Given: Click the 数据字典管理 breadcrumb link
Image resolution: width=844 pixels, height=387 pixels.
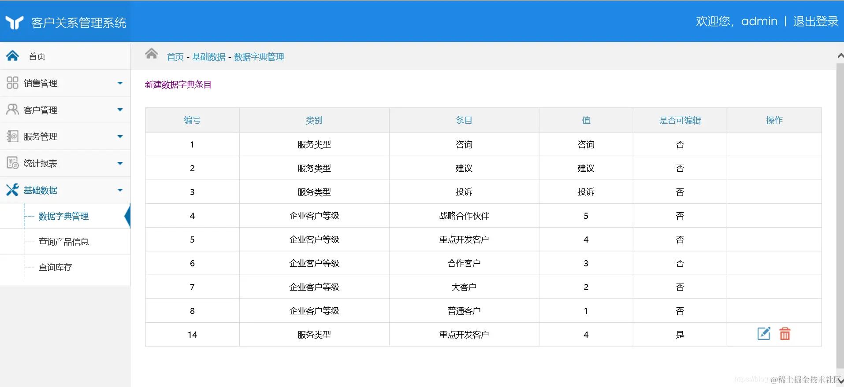Looking at the screenshot, I should [259, 57].
